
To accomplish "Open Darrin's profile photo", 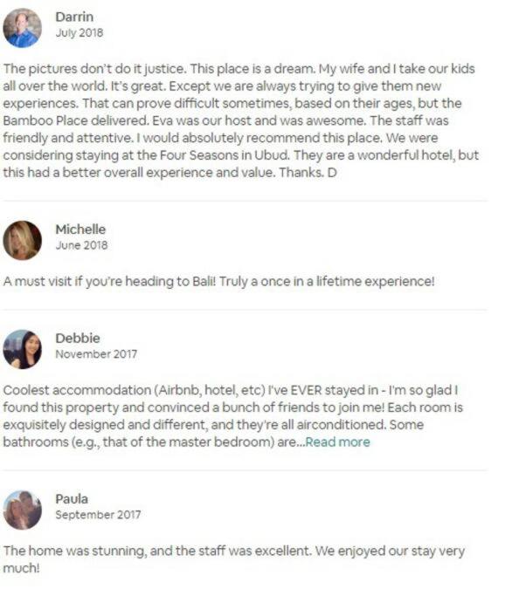I will click(22, 28).
